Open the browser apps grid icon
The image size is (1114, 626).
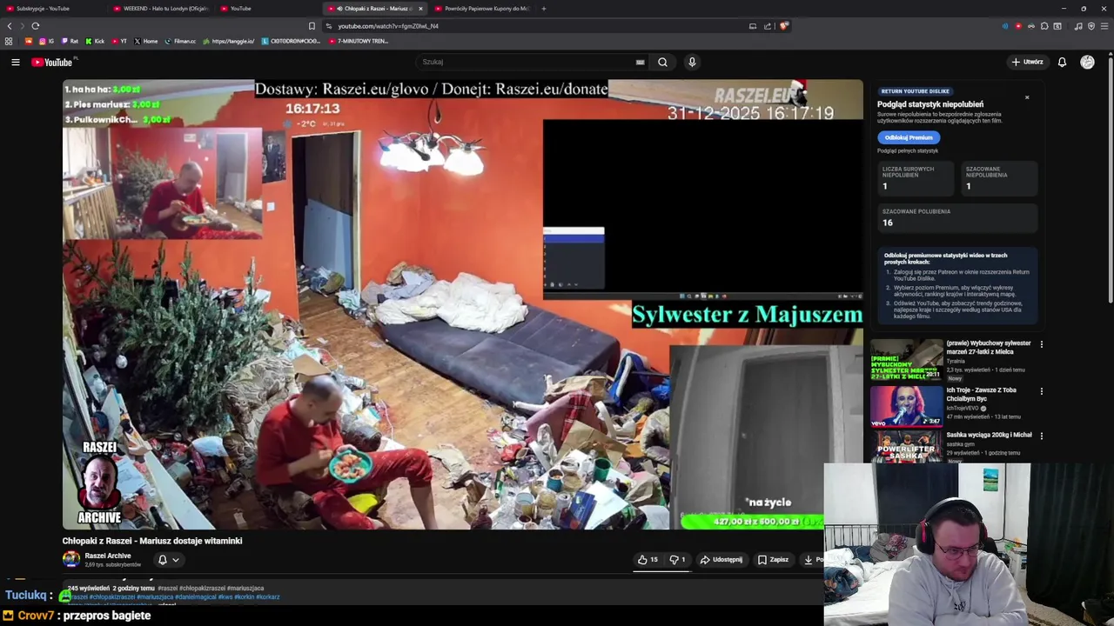tap(9, 41)
